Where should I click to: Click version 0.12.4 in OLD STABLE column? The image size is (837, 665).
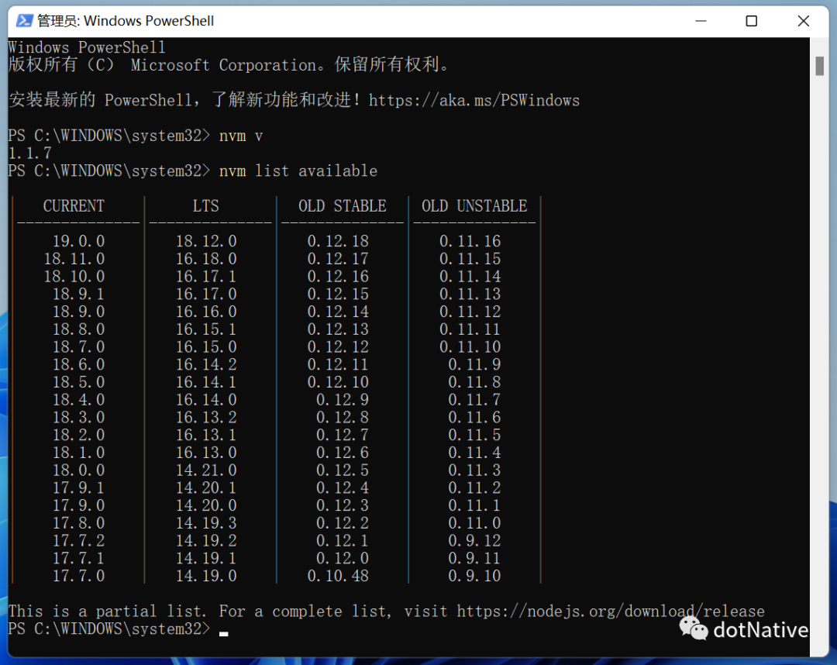tap(343, 488)
